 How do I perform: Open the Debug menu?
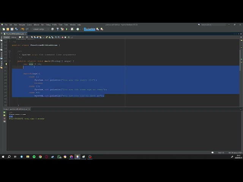(48, 25)
